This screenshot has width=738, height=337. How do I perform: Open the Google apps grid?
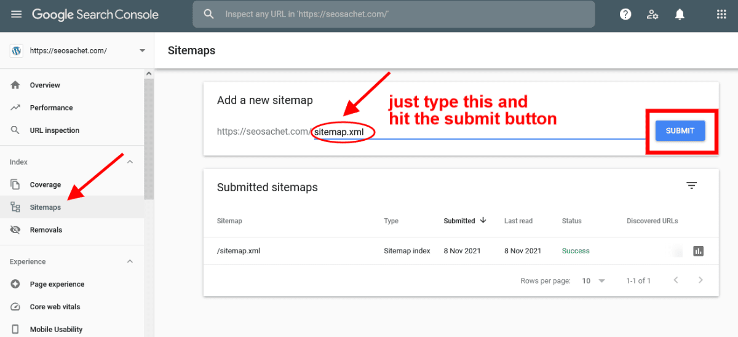(721, 14)
